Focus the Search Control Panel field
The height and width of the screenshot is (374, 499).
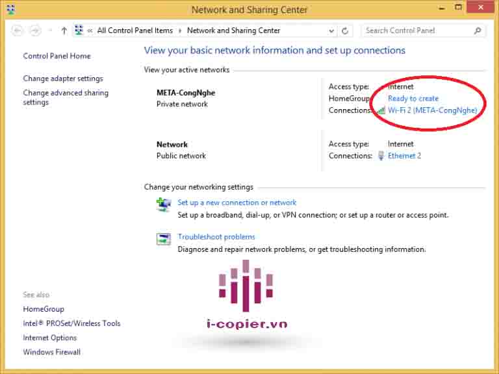(x=416, y=31)
